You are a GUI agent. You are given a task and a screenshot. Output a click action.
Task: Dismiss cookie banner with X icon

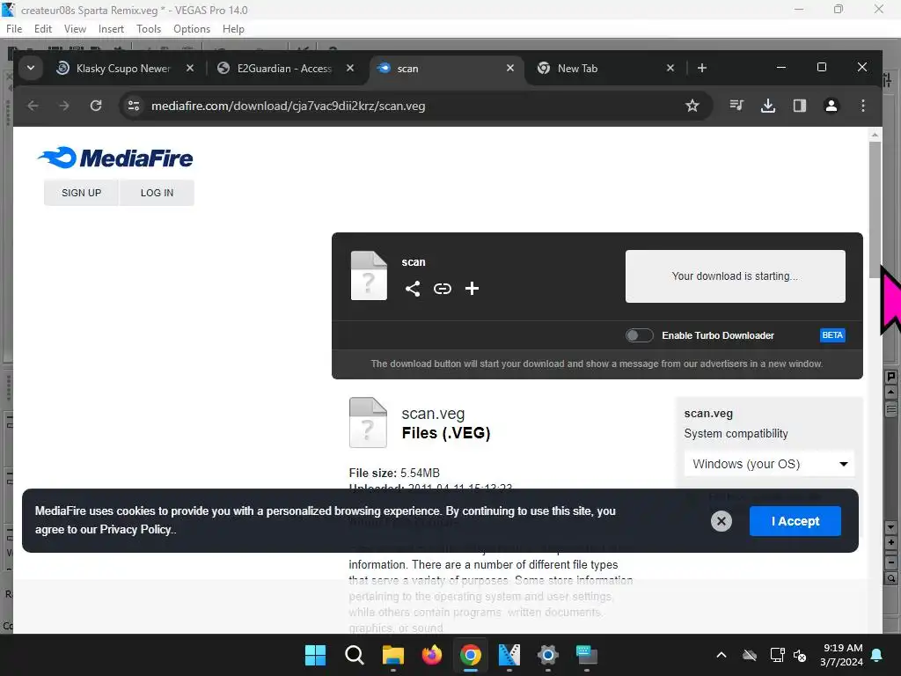pyautogui.click(x=722, y=521)
